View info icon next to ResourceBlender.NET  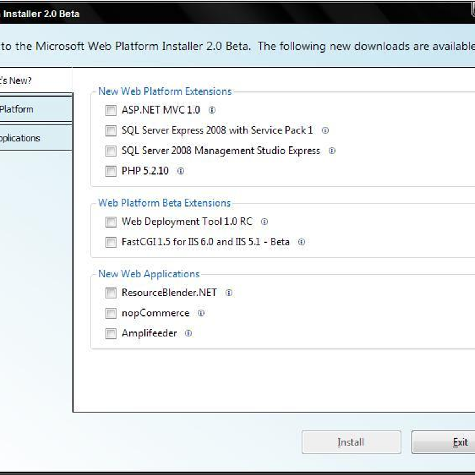tap(229, 293)
